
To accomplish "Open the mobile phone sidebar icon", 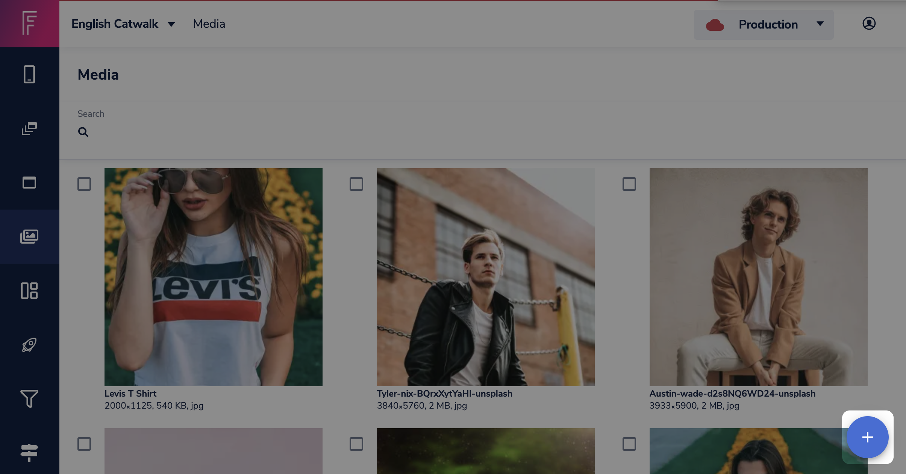I will 29,74.
